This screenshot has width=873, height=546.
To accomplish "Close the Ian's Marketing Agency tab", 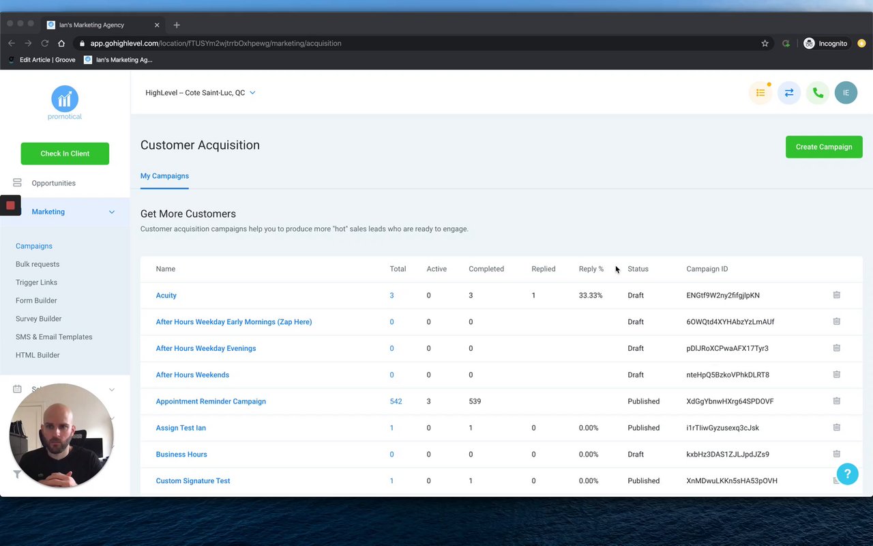I will click(x=157, y=25).
